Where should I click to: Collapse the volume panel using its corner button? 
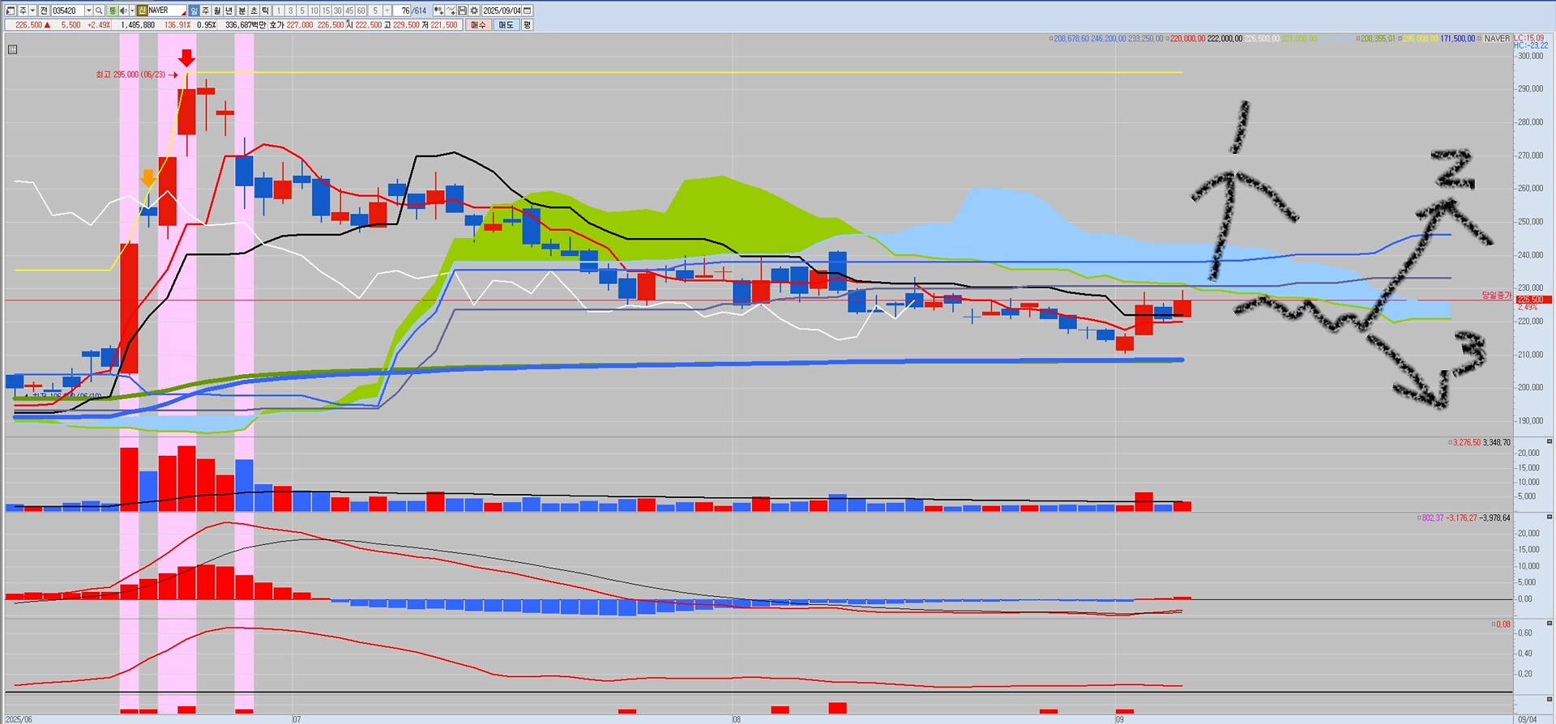[1549, 441]
